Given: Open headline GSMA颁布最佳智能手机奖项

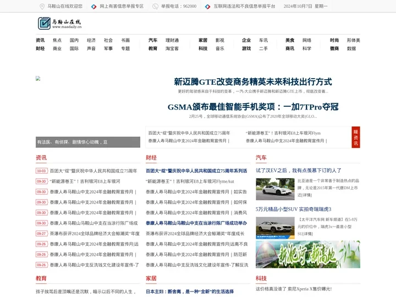Looking at the screenshot, I should point(253,107).
